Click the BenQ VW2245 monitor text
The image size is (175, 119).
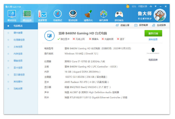click(87, 87)
